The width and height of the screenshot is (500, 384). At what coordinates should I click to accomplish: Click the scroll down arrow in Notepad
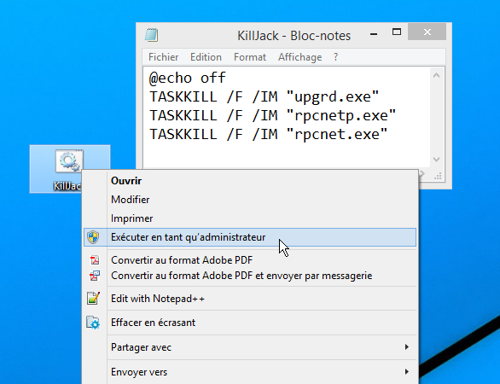(x=437, y=160)
